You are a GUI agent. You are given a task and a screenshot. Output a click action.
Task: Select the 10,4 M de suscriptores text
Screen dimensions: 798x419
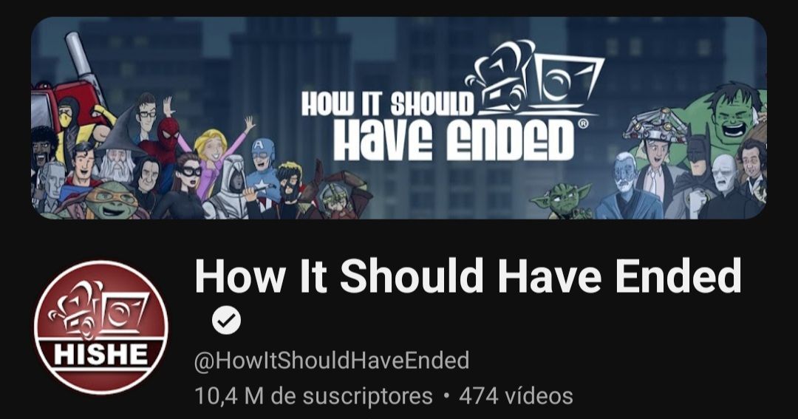point(313,396)
